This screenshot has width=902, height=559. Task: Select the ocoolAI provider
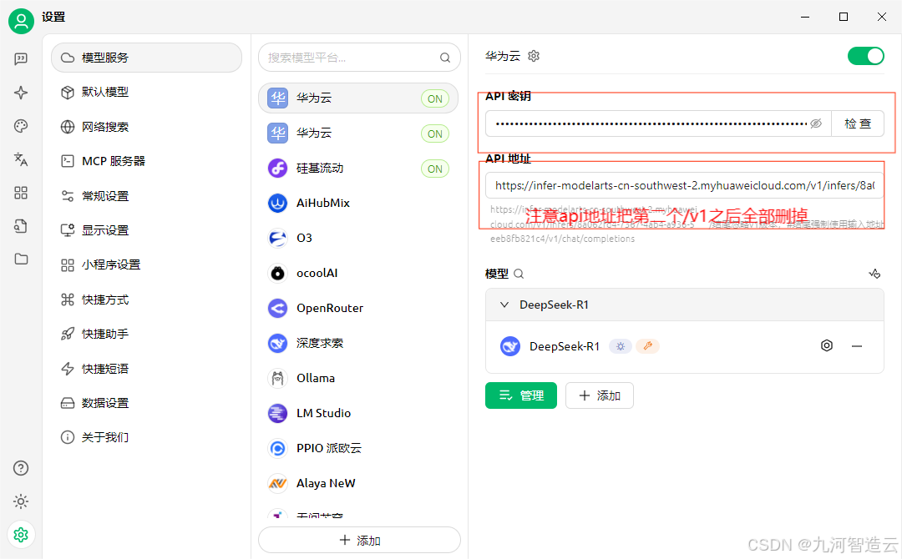[x=357, y=273]
